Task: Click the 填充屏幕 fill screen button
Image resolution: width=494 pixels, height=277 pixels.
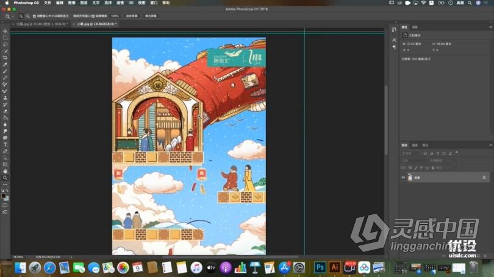Action: pos(151,16)
